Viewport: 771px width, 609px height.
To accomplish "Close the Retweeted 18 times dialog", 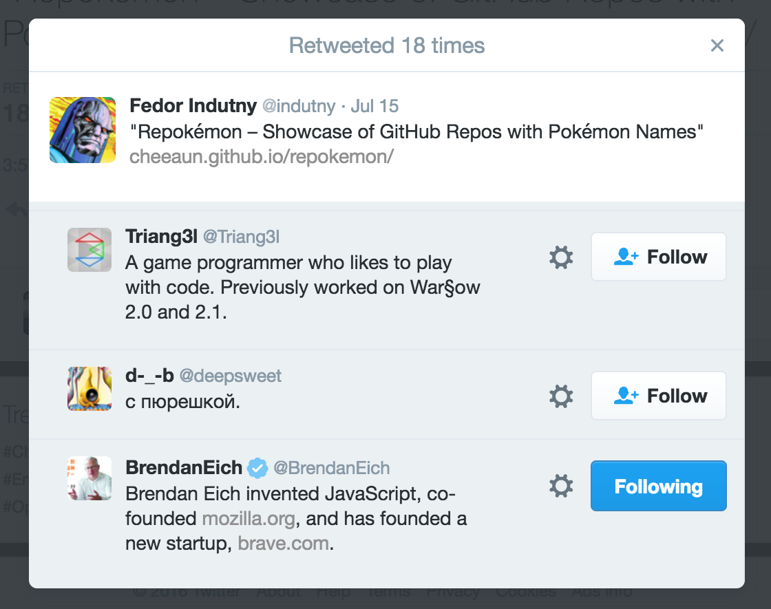I will click(717, 46).
